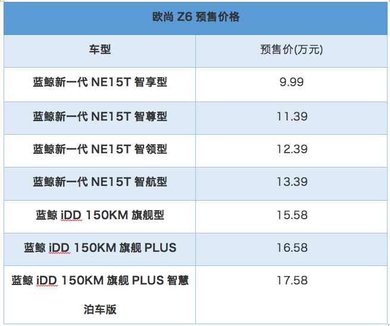
Task: Click the 15.58 price cell
Action: pos(292,215)
